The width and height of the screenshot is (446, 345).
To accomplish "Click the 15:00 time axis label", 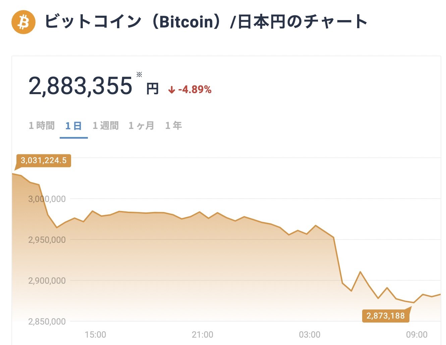I will click(x=95, y=335).
